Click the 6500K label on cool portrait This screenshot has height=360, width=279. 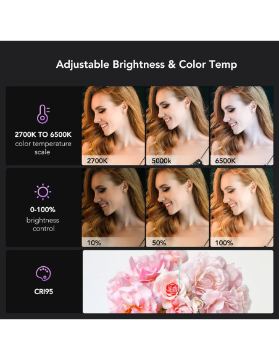pos(225,161)
